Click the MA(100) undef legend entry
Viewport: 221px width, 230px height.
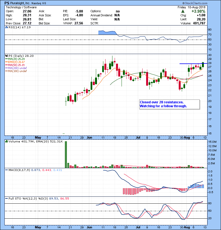click(x=16, y=71)
